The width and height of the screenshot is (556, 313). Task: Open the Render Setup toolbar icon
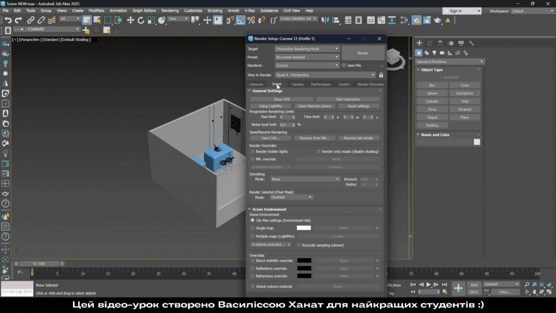tap(417, 20)
